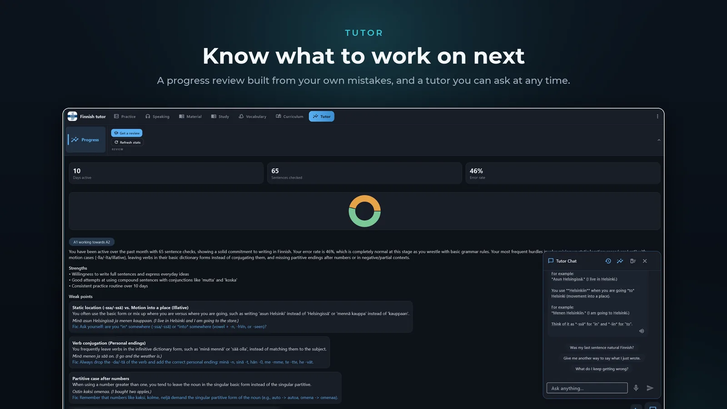Go to the Study tab
This screenshot has height=409, width=727.
(x=220, y=116)
